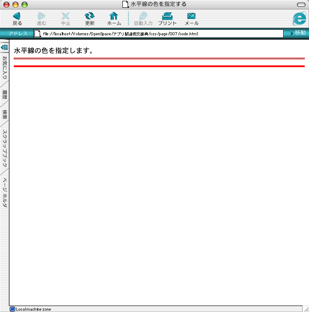Click the Internet Explorer logo
This screenshot has width=309, height=312.
(x=300, y=19)
